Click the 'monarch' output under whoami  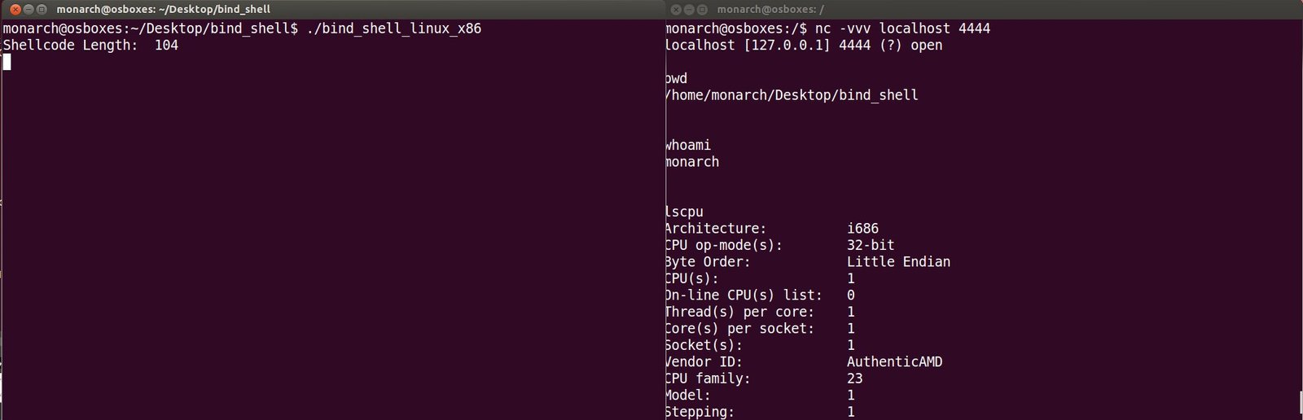point(692,162)
